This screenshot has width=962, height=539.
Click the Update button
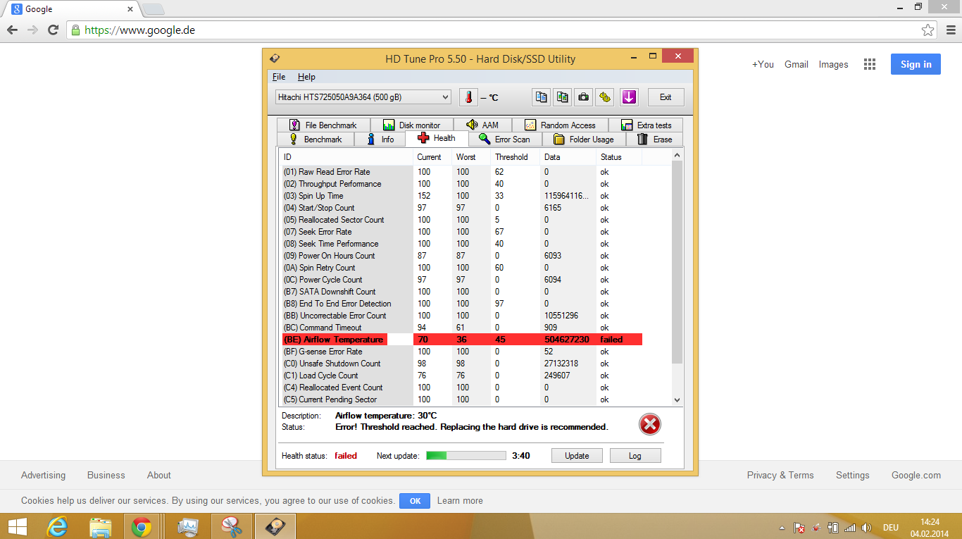point(577,456)
